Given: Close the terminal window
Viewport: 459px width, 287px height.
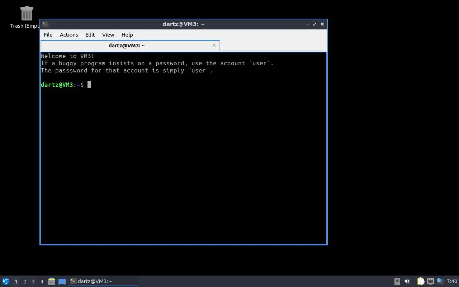Looking at the screenshot, I should (322, 24).
